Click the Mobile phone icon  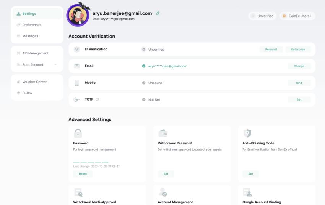(77, 83)
